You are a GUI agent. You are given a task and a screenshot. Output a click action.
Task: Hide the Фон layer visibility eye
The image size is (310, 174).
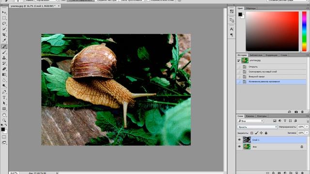[239, 146]
